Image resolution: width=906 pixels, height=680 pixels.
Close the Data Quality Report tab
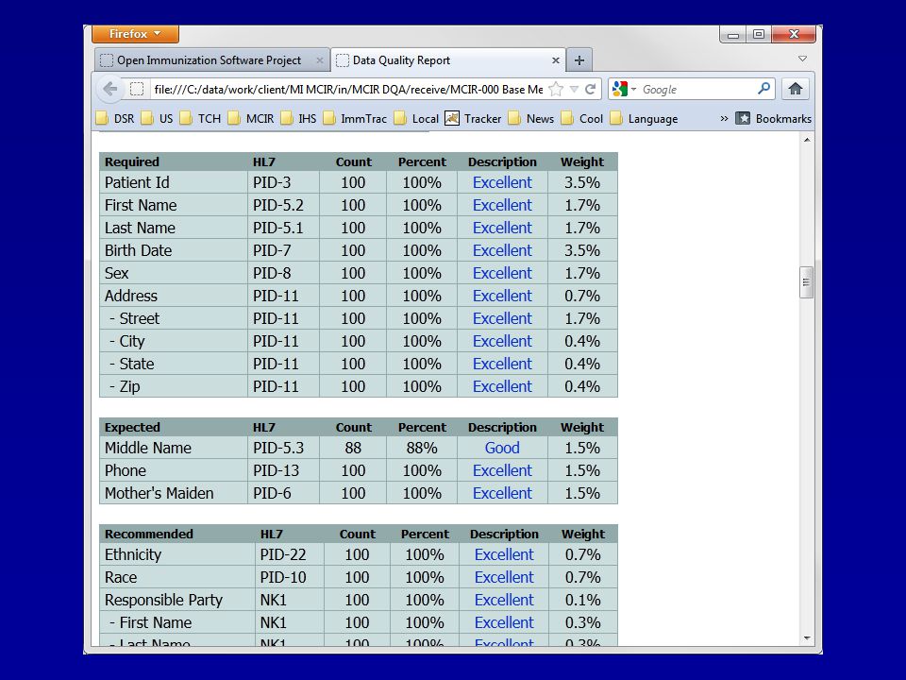(555, 60)
